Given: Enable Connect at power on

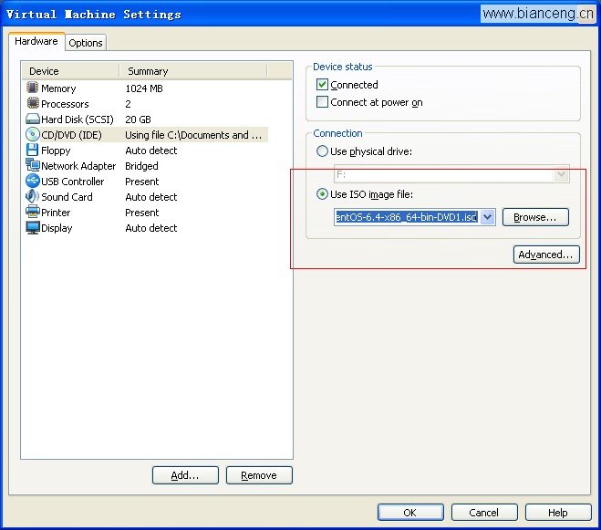Looking at the screenshot, I should pos(322,102).
